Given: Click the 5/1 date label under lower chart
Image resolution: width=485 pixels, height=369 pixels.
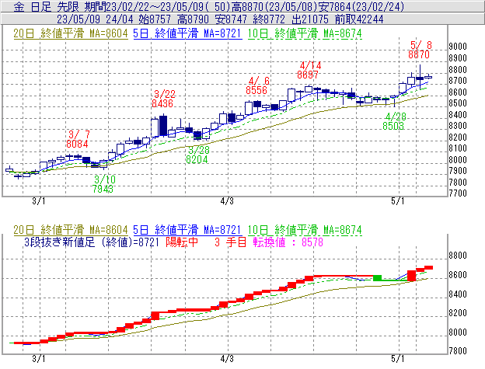Looking at the screenshot, I should (x=398, y=358).
